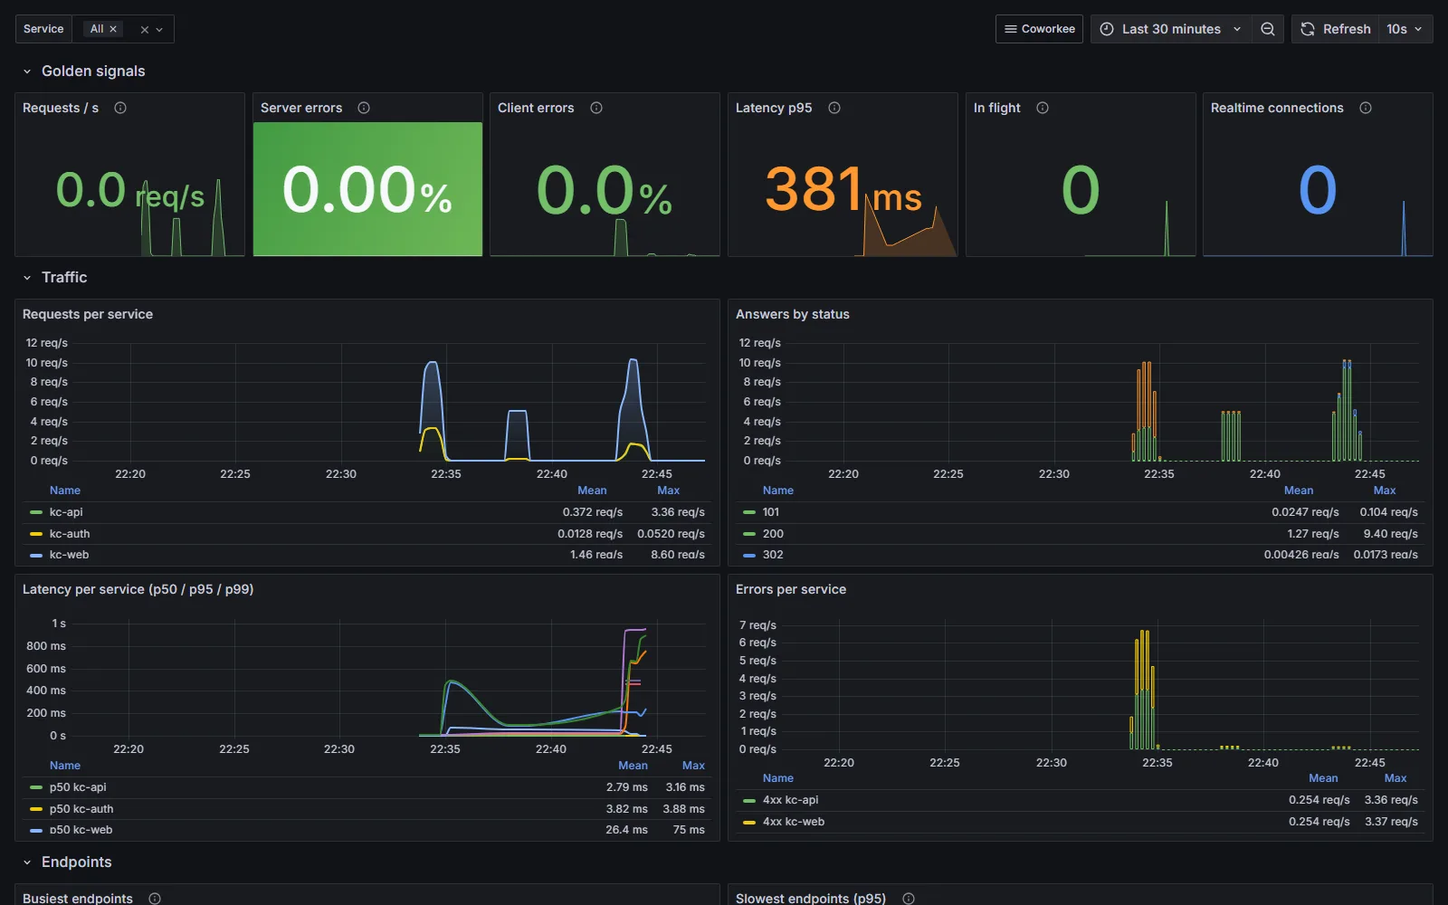Show info for the Client errors panel
This screenshot has height=905, width=1448.
(596, 108)
